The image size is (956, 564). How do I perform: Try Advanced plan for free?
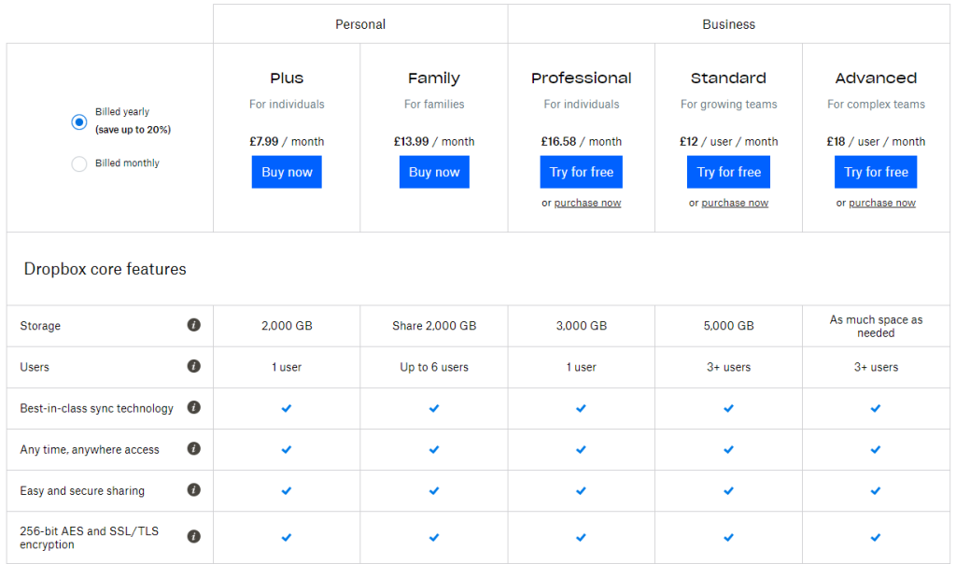876,172
